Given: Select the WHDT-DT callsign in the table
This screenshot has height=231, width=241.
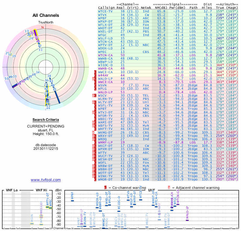Looking at the screenshot, I should 105,28.
